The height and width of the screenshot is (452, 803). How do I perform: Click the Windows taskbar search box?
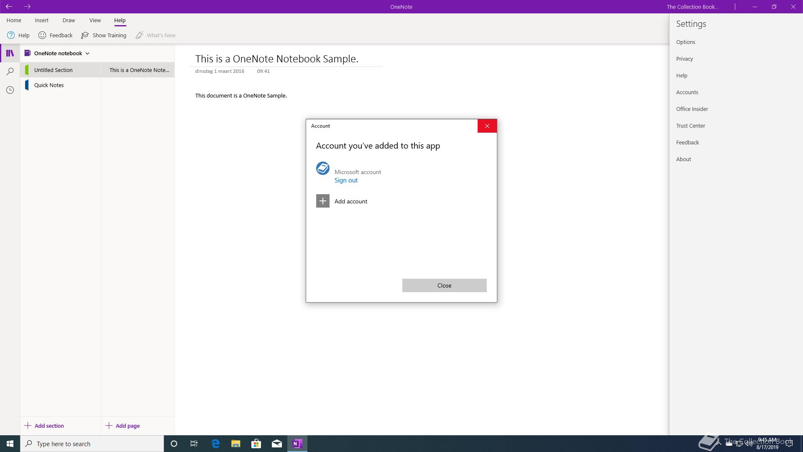(92, 444)
